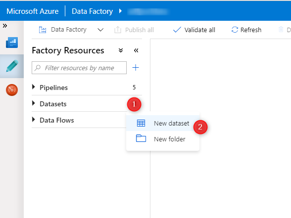Click the Pipelines count 5

click(x=134, y=87)
